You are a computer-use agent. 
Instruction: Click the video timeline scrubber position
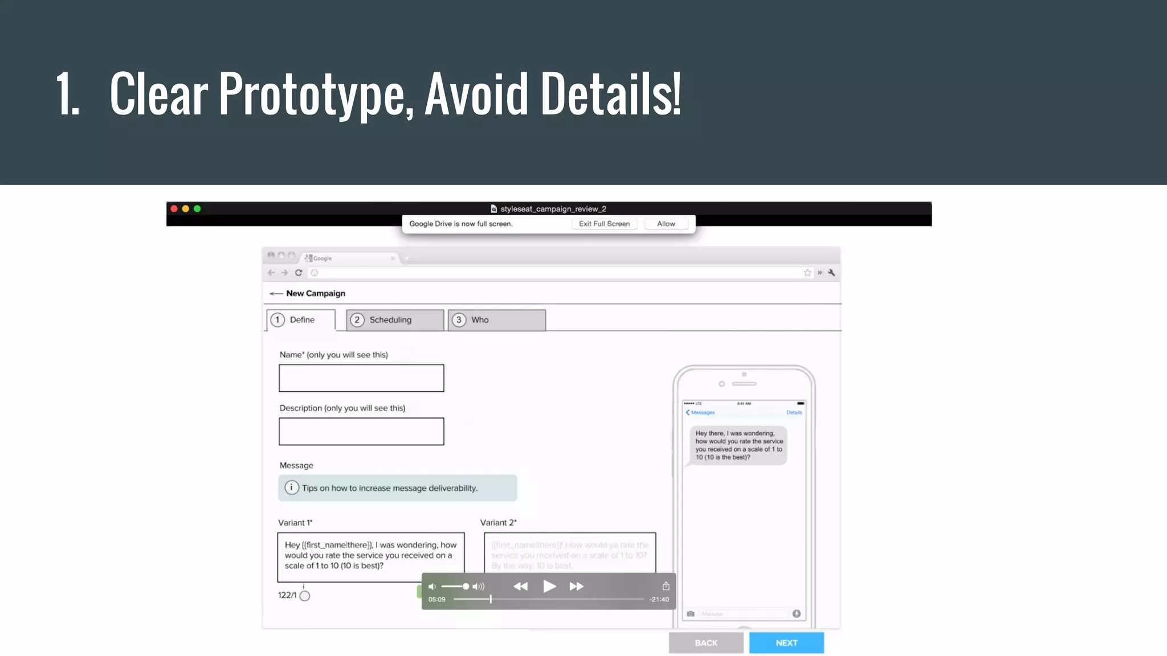coord(490,599)
